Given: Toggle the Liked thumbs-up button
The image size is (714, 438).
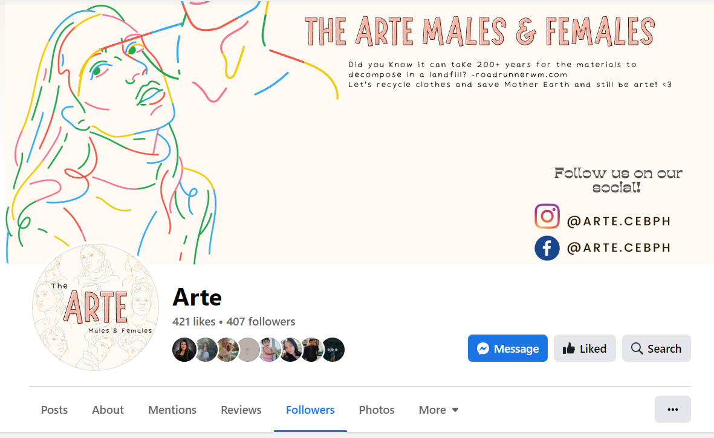Looking at the screenshot, I should click(x=584, y=348).
